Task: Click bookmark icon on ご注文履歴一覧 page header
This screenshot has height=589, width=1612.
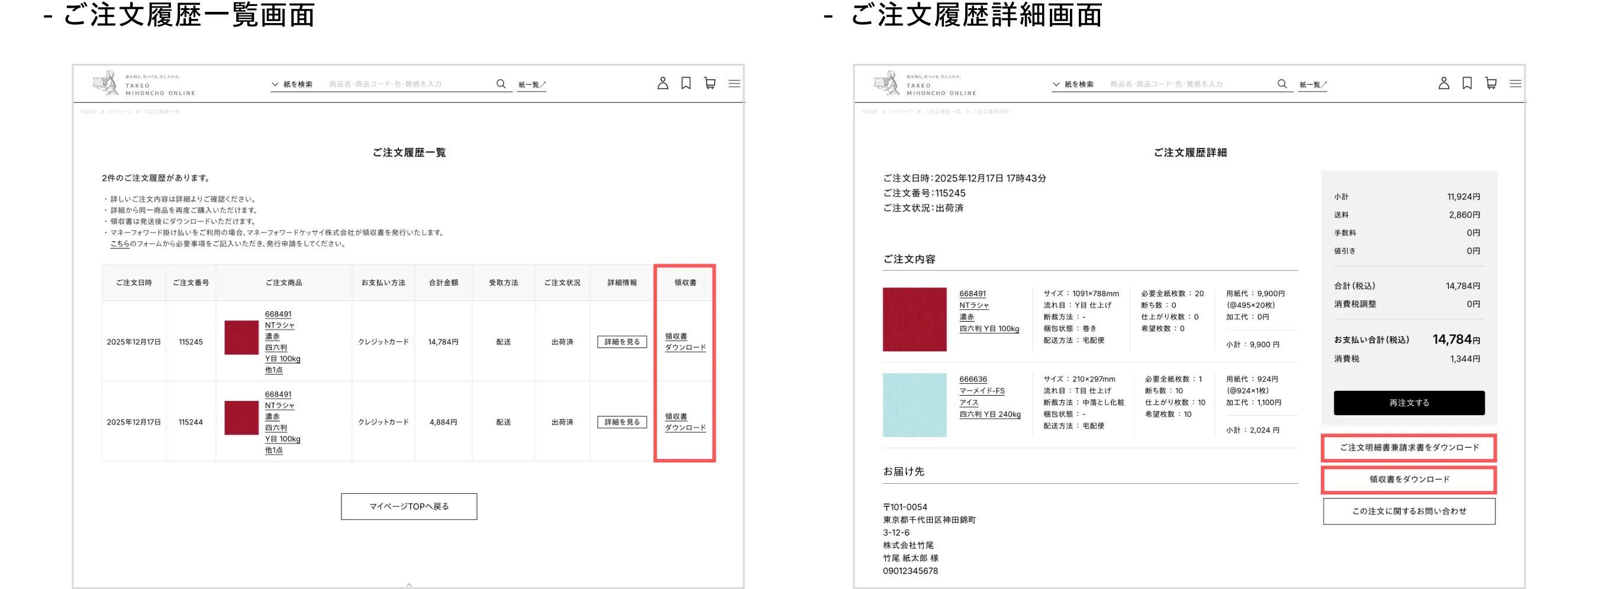Action: (686, 83)
